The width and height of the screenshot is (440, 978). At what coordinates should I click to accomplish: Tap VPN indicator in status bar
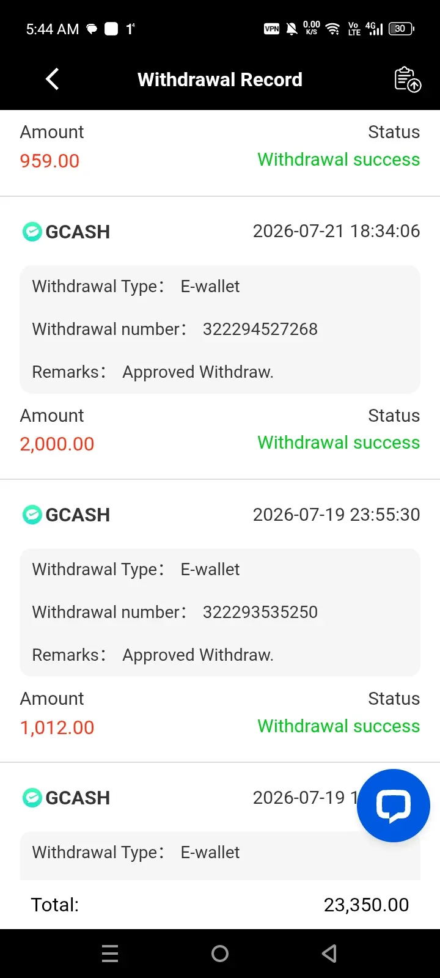point(271,29)
